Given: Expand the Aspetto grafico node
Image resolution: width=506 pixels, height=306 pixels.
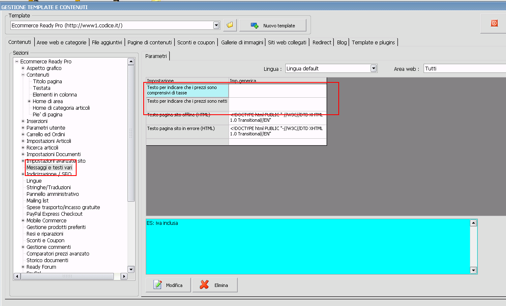Looking at the screenshot, I should click(23, 68).
